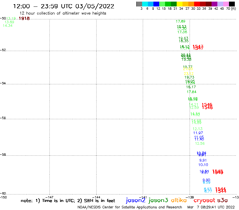The image size is (239, 210).
Task: Click the purple legend swatch
Action: [x=214, y=4]
